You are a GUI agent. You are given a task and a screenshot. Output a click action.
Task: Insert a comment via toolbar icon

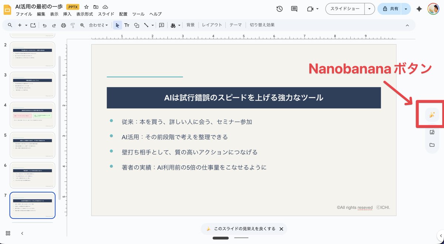pyautogui.click(x=161, y=25)
